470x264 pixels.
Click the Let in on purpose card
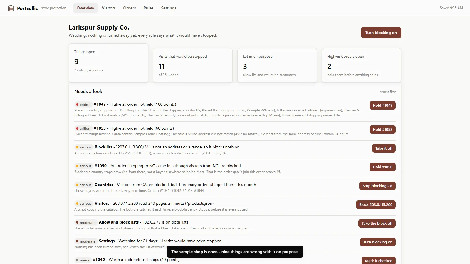pyautogui.click(x=277, y=65)
